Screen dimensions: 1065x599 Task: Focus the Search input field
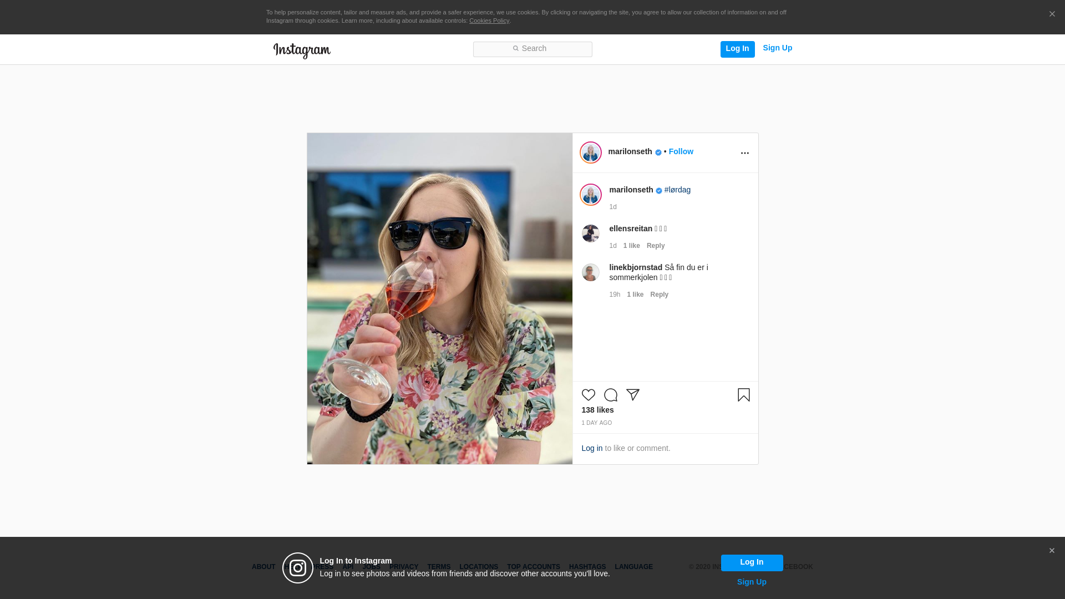tap(532, 49)
